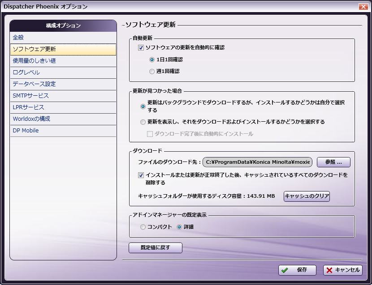Select コンパクト add-in manager view
372x285 pixels.
pos(143,227)
